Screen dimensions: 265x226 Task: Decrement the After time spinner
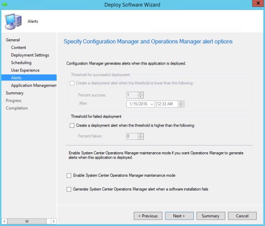181,105
